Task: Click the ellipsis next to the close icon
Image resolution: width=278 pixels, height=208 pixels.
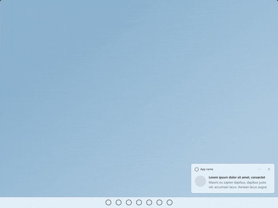Action: pos(260,169)
